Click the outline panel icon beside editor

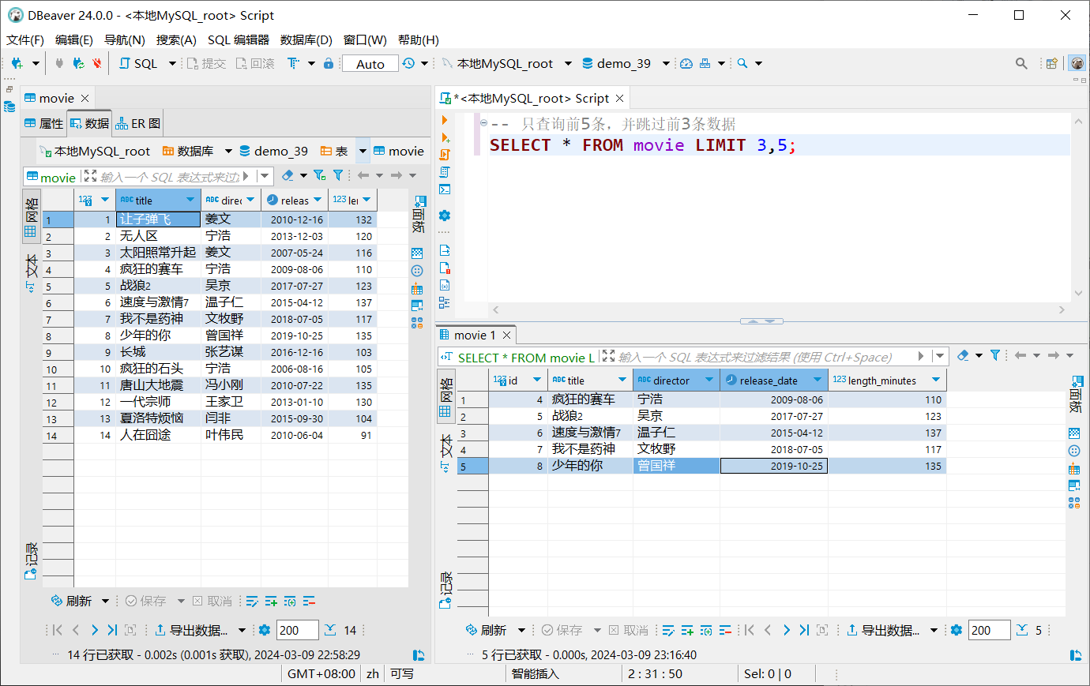tap(445, 302)
